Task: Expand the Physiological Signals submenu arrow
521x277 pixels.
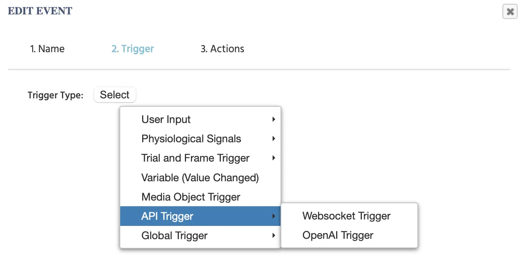Action: click(273, 139)
